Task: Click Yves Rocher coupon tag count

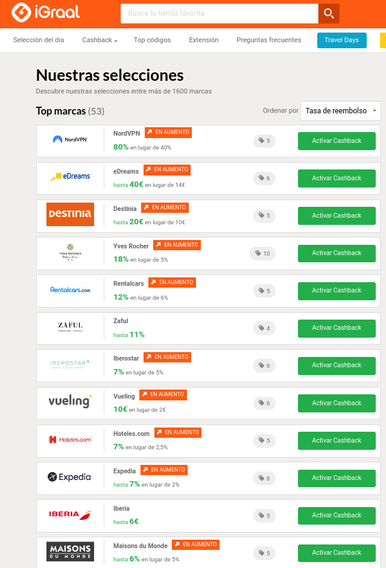Action: (262, 253)
